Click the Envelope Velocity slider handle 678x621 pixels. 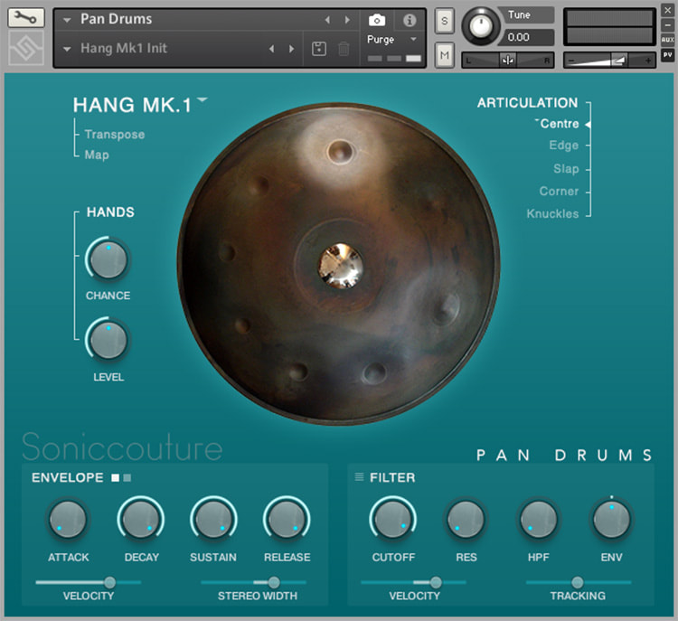click(109, 582)
